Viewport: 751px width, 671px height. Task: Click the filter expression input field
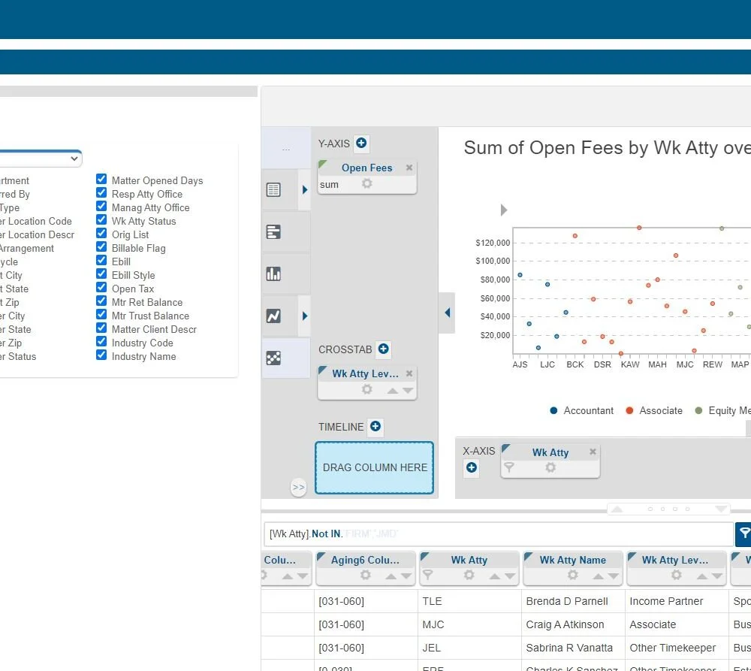point(499,534)
